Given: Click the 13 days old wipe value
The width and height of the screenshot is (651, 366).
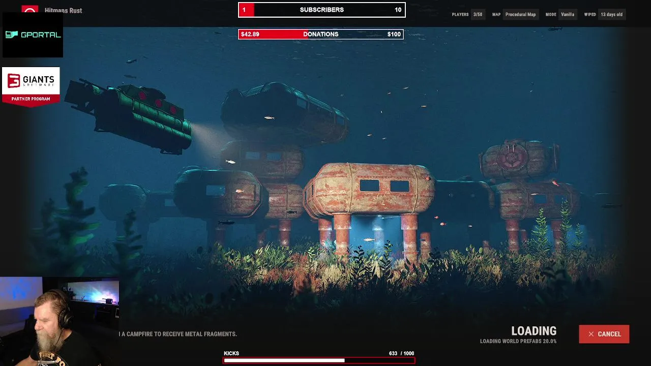Looking at the screenshot, I should (611, 14).
